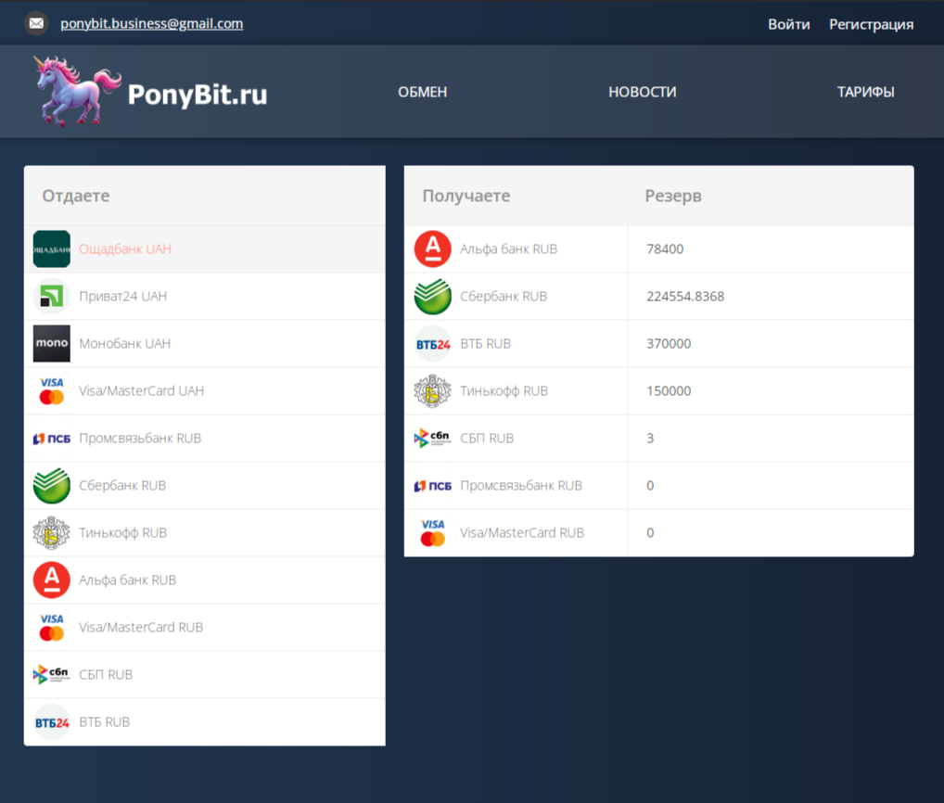Click the СБП reserve value 3
Viewport: 944px width, 803px height.
pos(650,439)
